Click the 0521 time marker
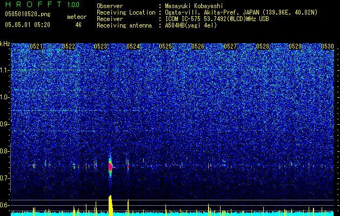Screen dimensions: 340x216 coord(36,46)
